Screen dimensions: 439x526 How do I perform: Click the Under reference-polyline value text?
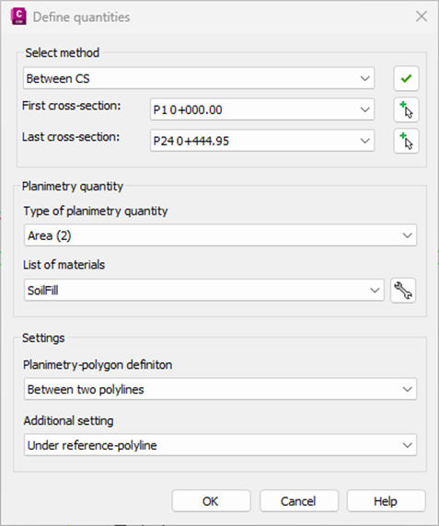[92, 445]
